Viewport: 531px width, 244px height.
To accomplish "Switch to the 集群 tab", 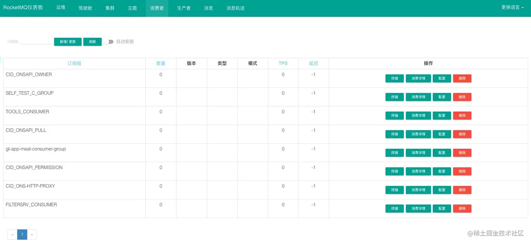I will pyautogui.click(x=110, y=8).
